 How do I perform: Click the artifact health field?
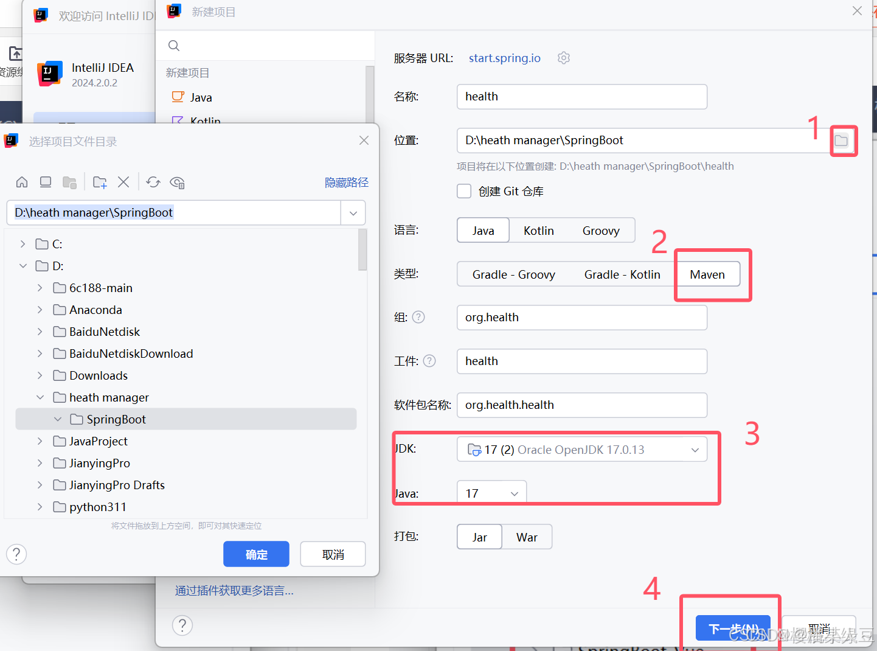582,361
